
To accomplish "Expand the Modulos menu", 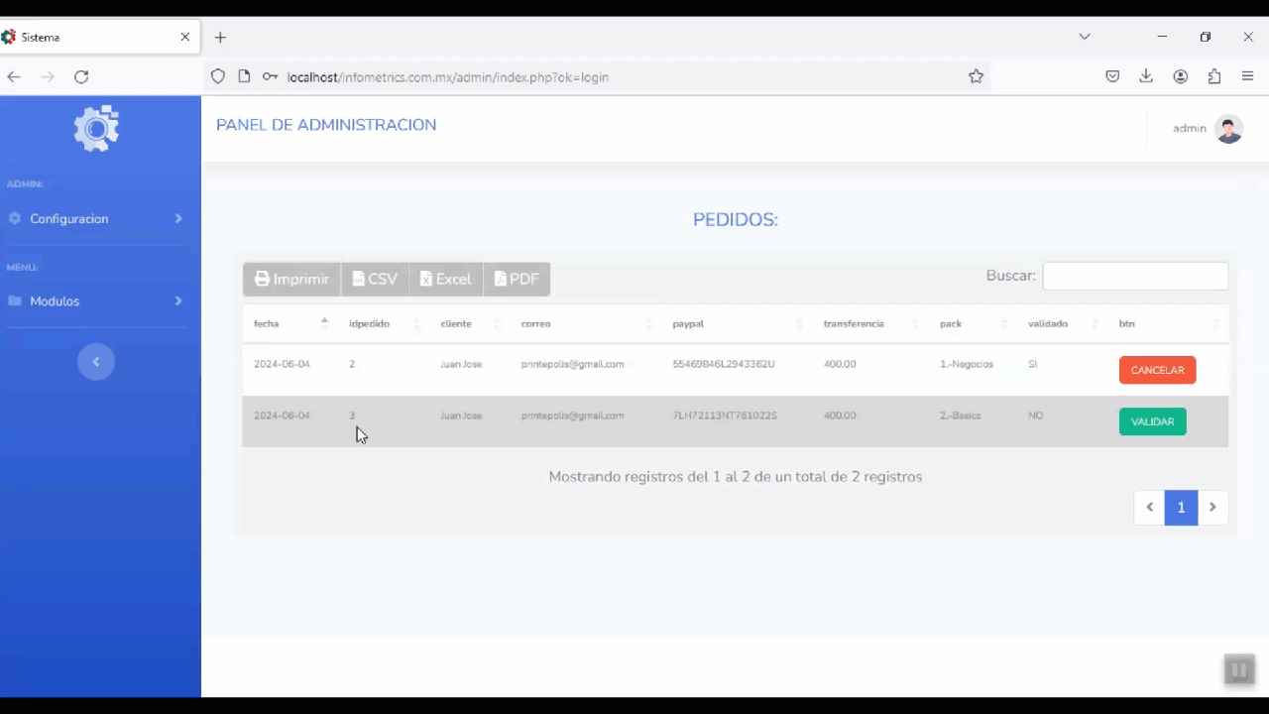I will [x=96, y=300].
